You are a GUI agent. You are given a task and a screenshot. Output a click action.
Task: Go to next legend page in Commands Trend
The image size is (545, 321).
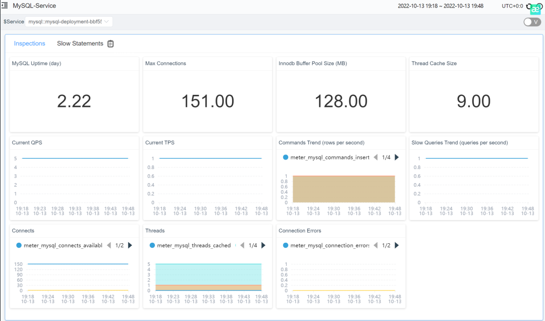[x=397, y=157]
